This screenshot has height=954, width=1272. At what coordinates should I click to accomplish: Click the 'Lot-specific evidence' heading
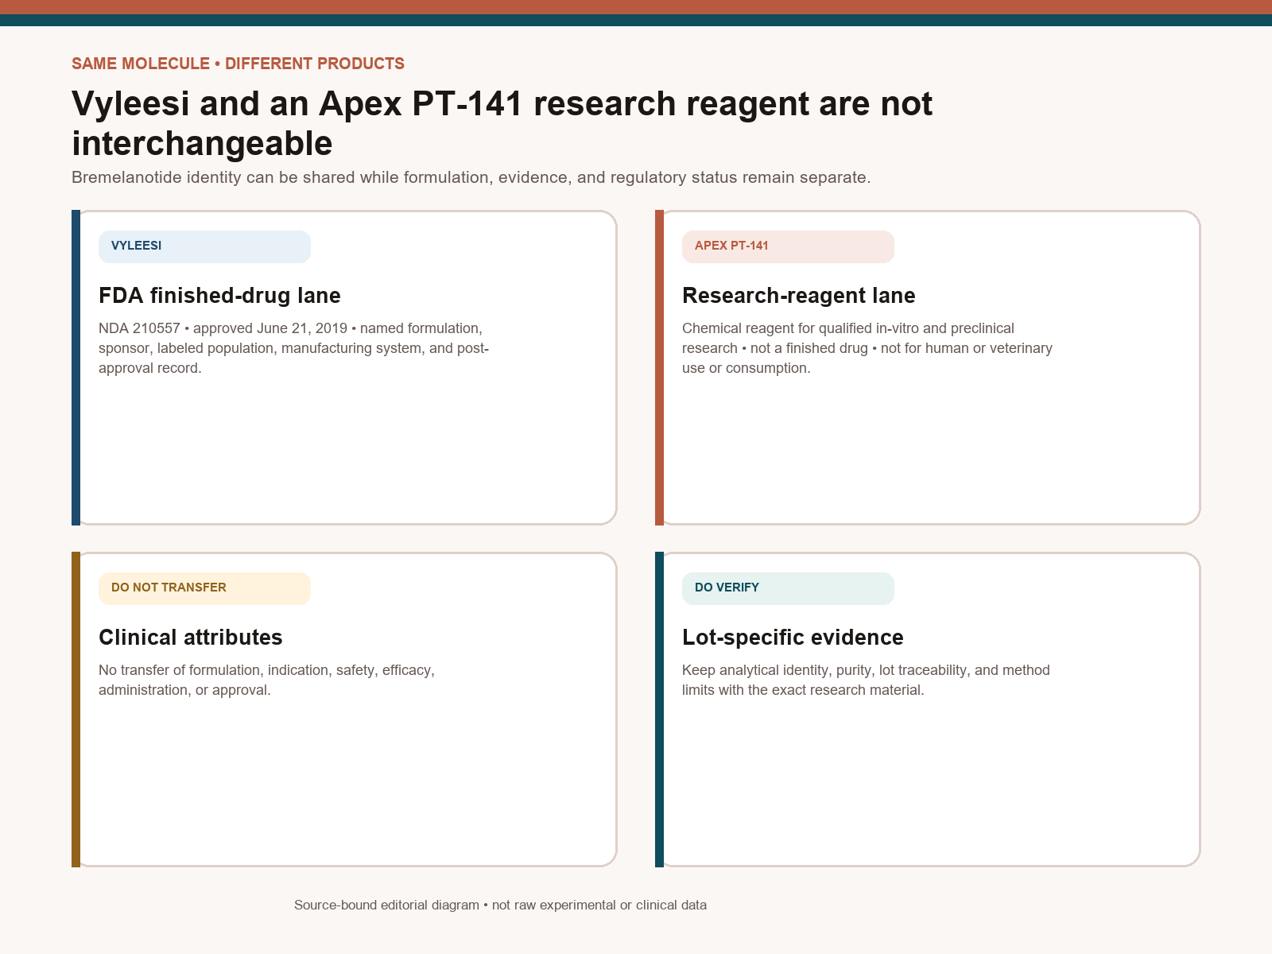point(793,638)
